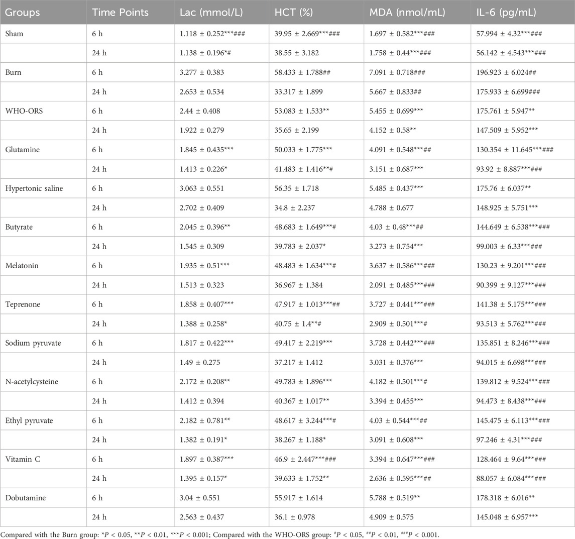Click the Time Points column header
The width and height of the screenshot is (575, 539).
tap(121, 12)
